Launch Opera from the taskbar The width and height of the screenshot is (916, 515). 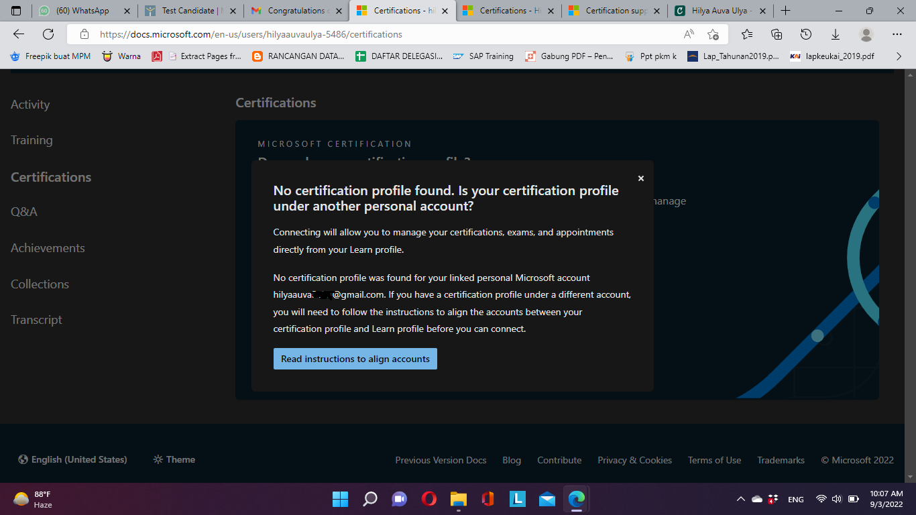pyautogui.click(x=428, y=499)
